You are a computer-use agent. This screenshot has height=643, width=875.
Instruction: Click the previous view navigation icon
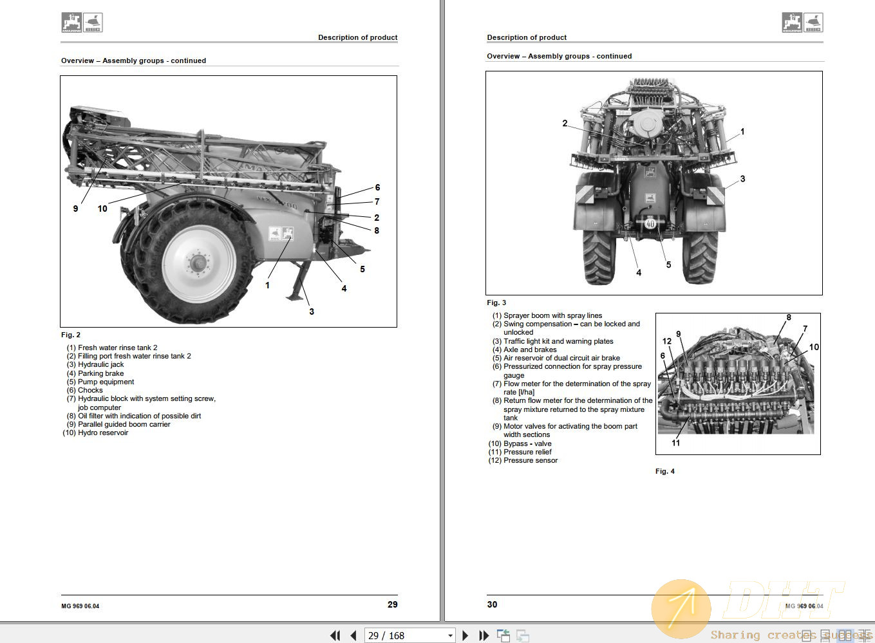coord(503,635)
